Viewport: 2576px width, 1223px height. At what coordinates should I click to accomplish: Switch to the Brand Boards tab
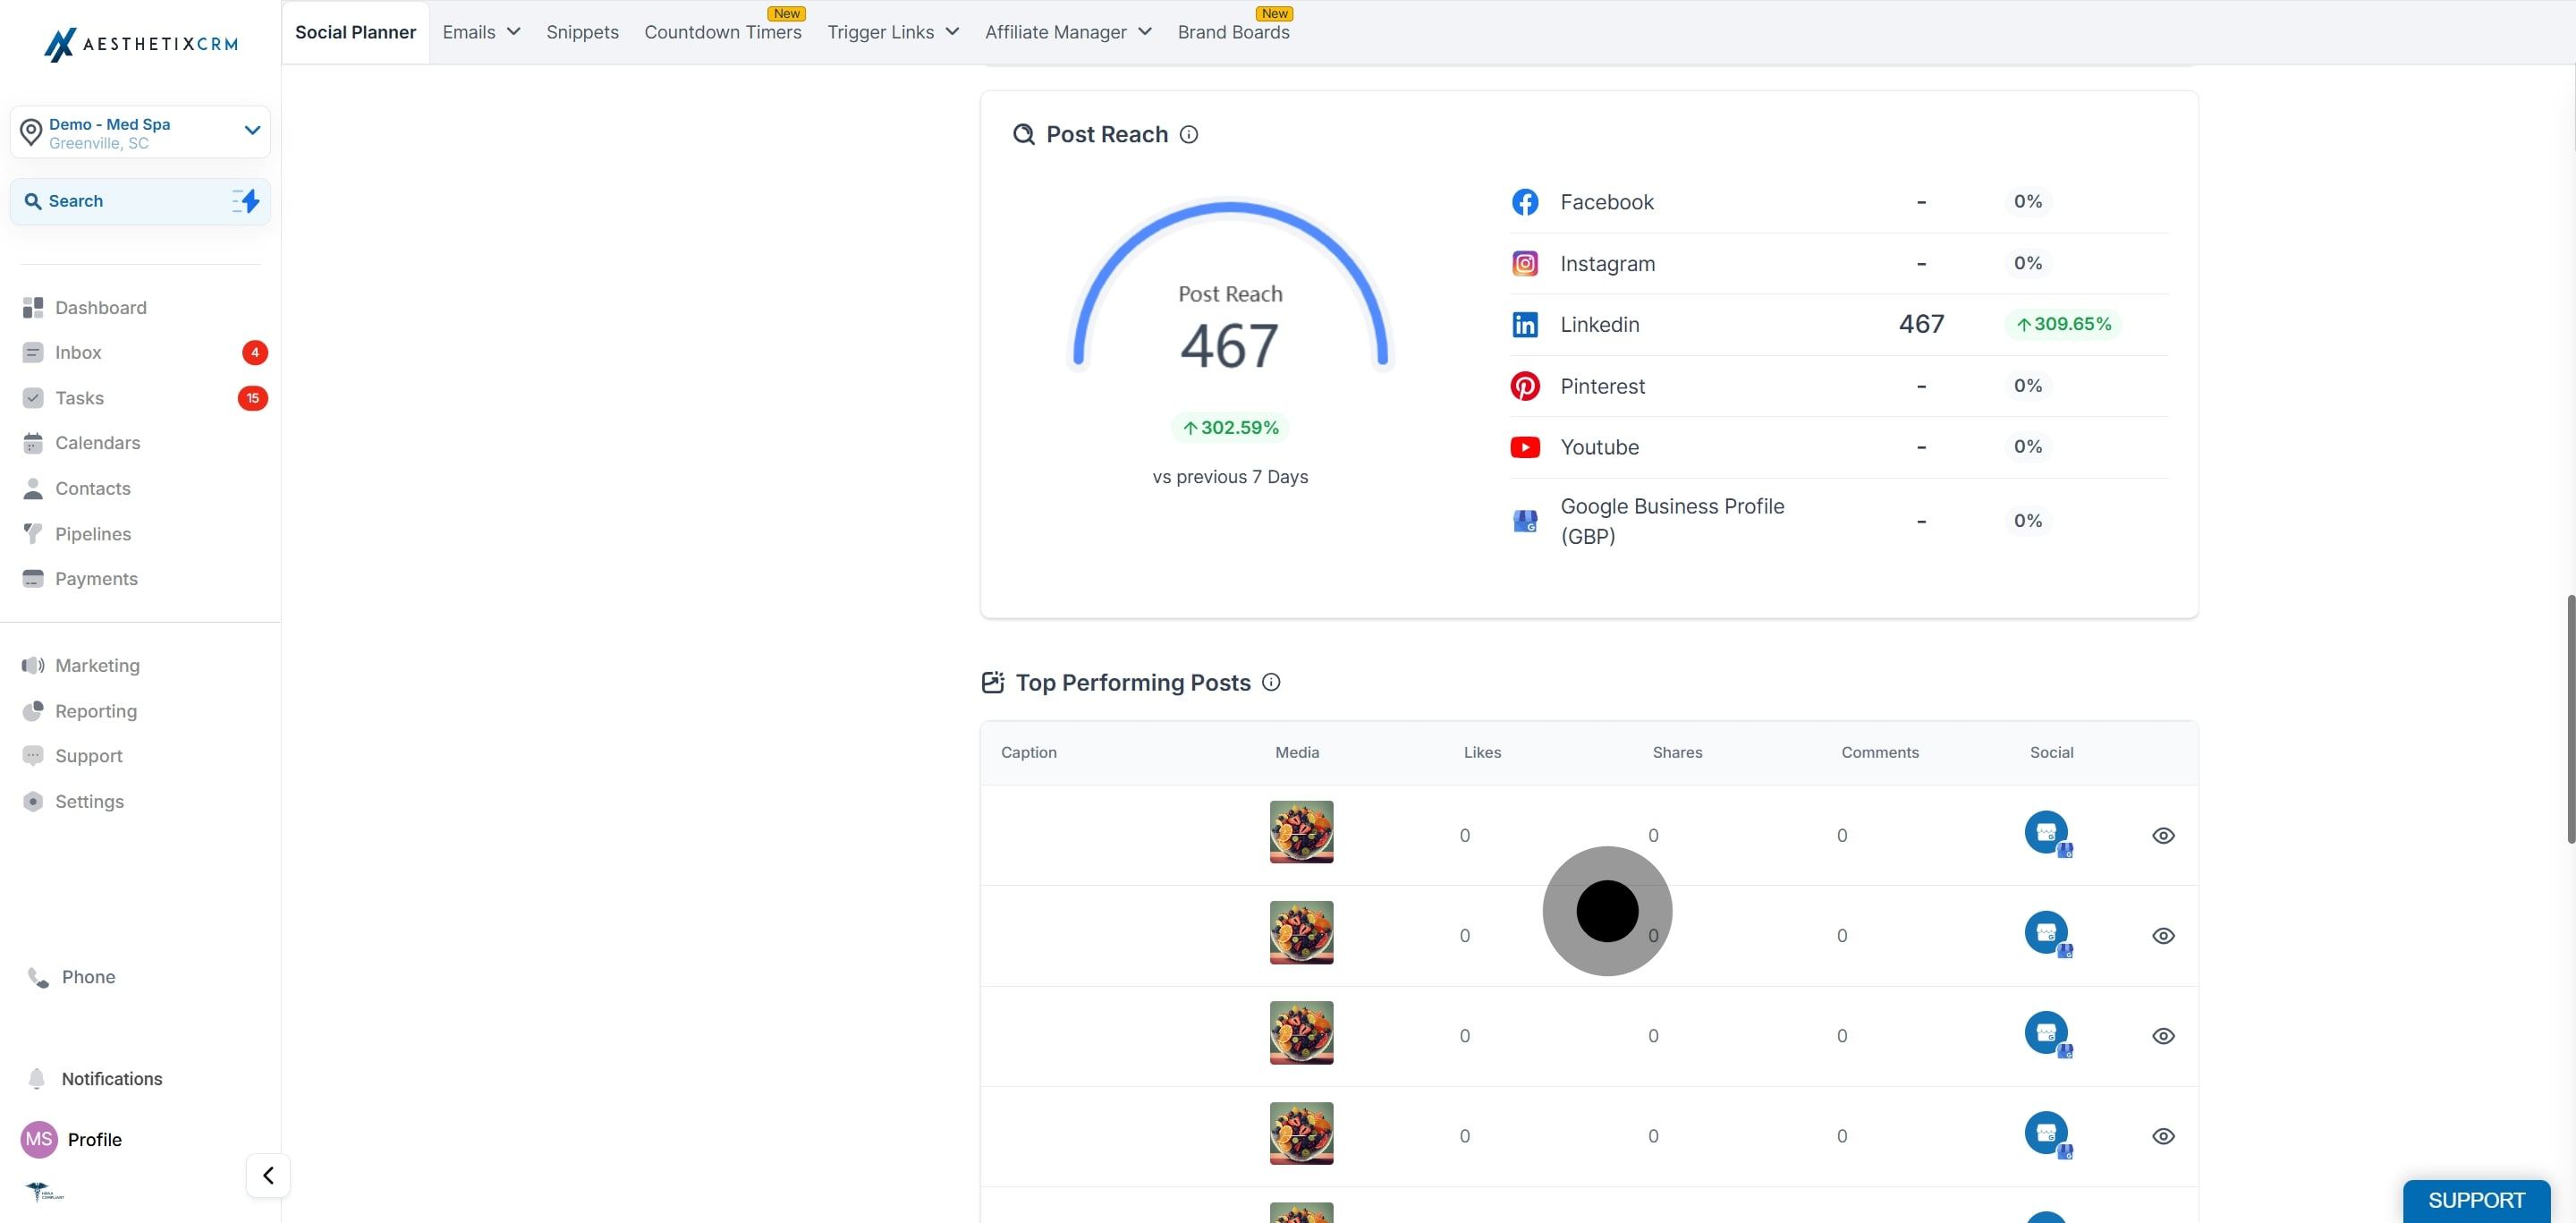[x=1233, y=32]
